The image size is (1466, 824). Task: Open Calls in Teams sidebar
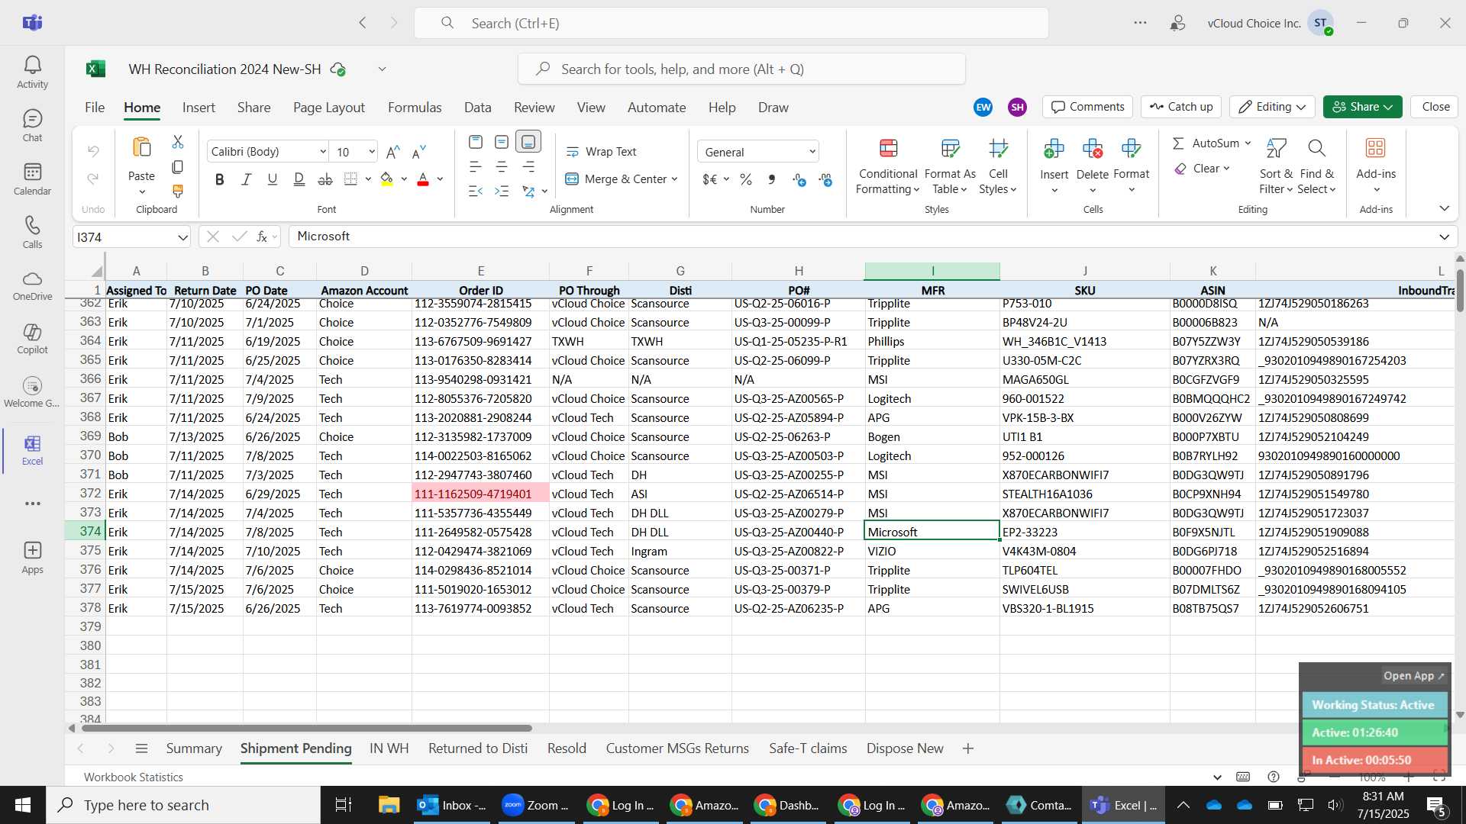point(32,233)
